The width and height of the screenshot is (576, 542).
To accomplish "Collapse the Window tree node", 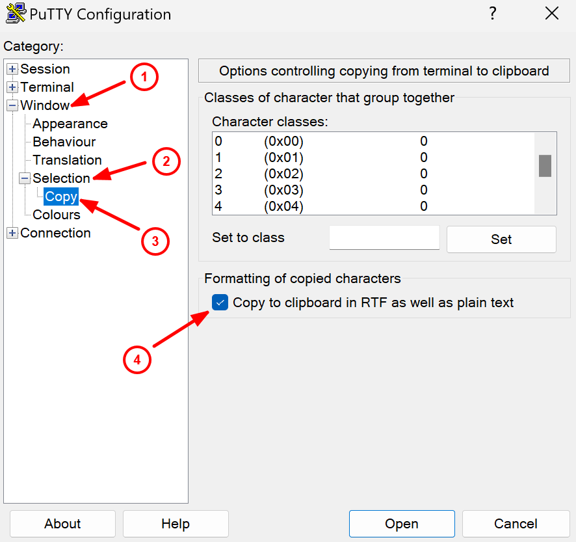I will coord(12,105).
